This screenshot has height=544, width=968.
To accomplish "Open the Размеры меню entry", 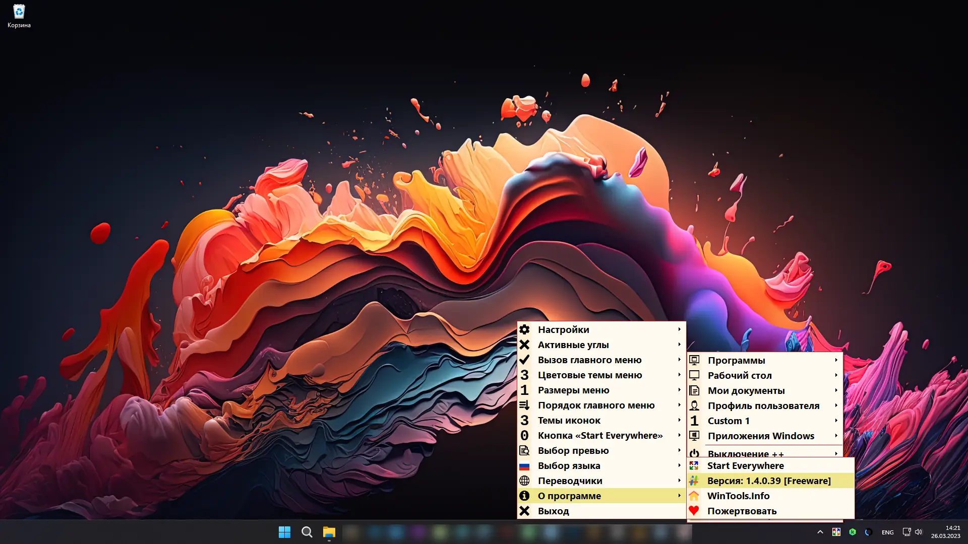I will click(x=573, y=390).
